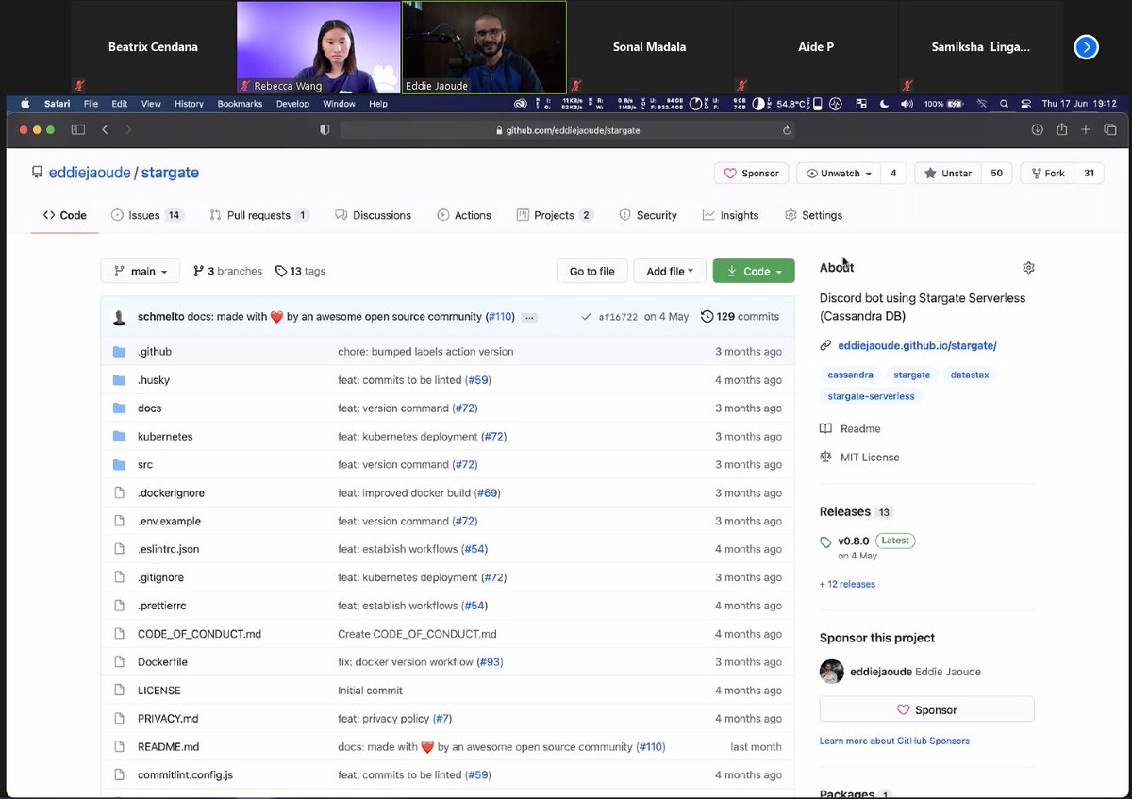Click the Safari address bar

(x=568, y=130)
